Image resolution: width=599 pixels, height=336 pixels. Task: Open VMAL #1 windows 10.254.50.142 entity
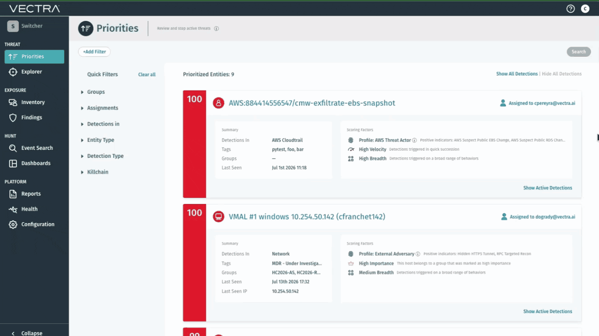[307, 217]
